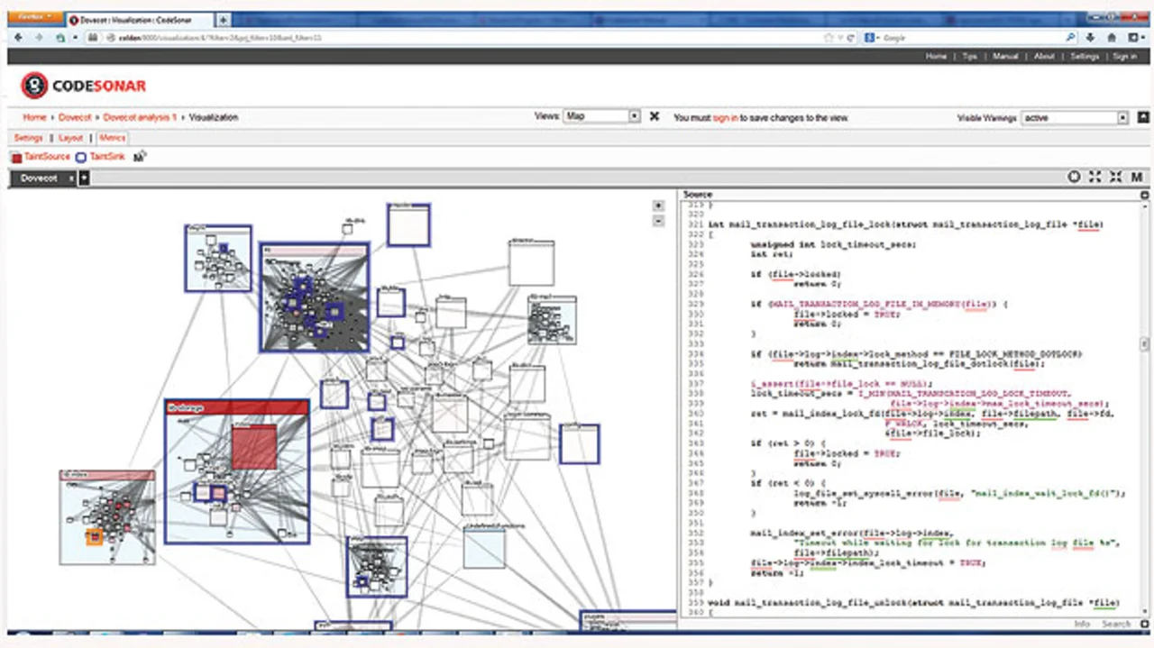Go to Dovecot analysis 1 breadcrumb
The width and height of the screenshot is (1154, 648).
coord(140,117)
